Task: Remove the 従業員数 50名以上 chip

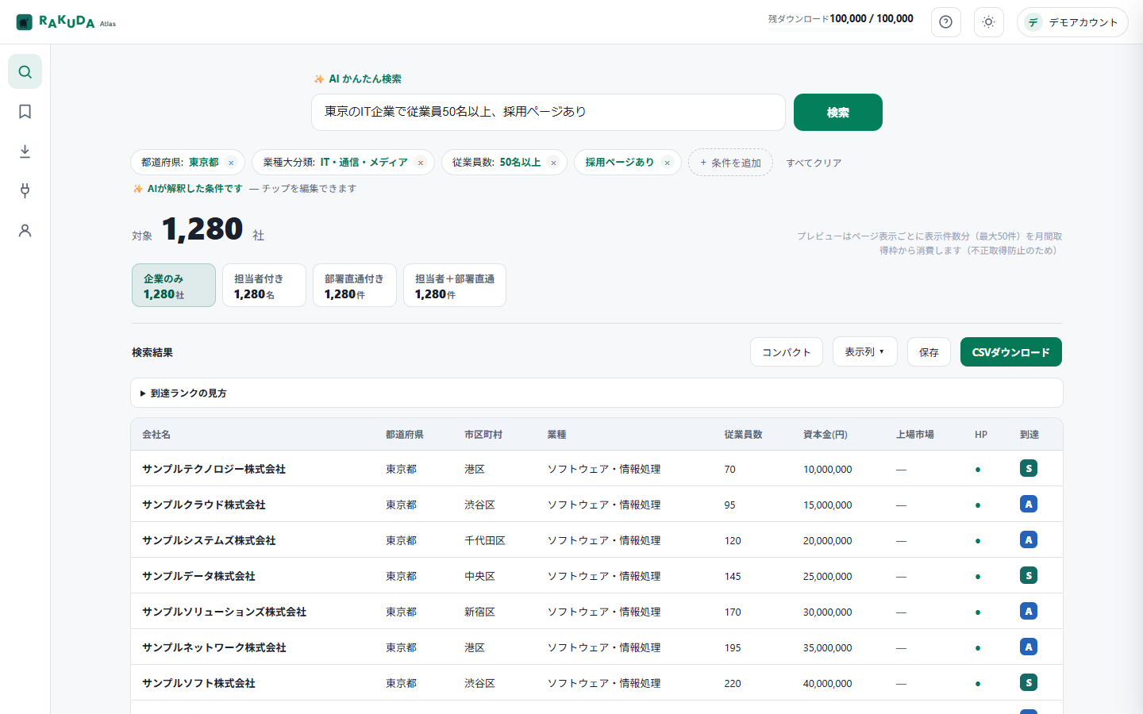Action: coord(553,163)
